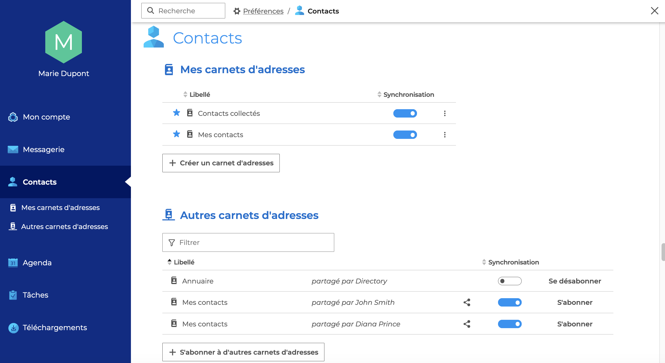Viewport: 665px width, 363px height.
Task: Click Se désabonner for Annuaire
Action: [574, 281]
